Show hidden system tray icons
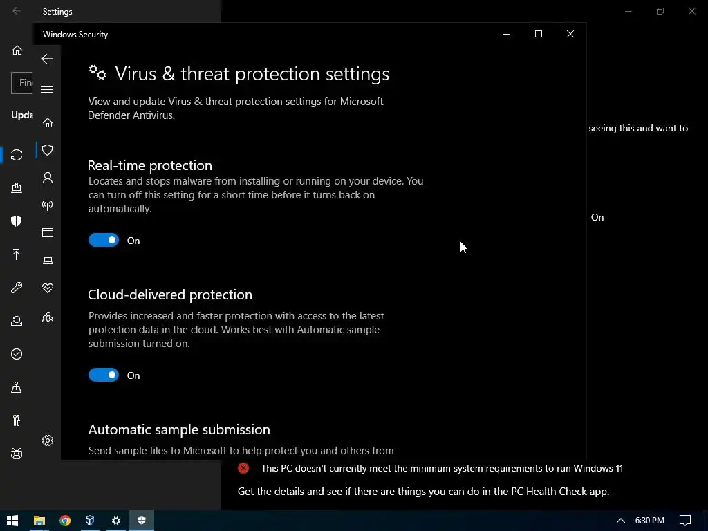Screen dimensions: 708x531 tap(621, 521)
